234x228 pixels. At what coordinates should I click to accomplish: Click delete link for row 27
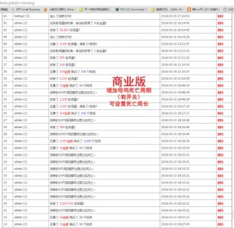[x=220, y=120]
